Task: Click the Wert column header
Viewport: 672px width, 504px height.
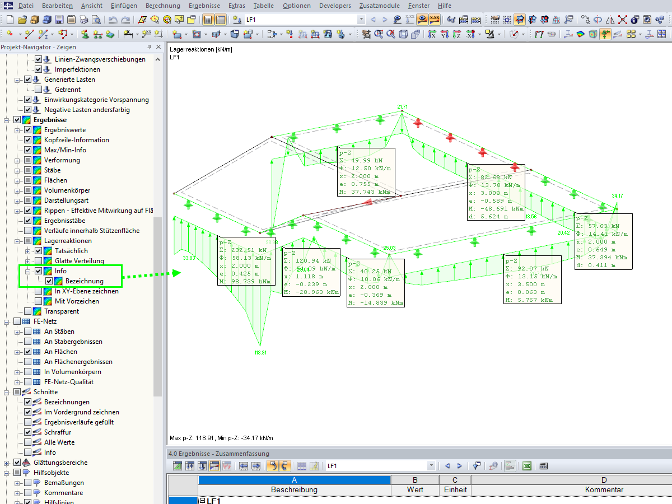Action: click(415, 489)
